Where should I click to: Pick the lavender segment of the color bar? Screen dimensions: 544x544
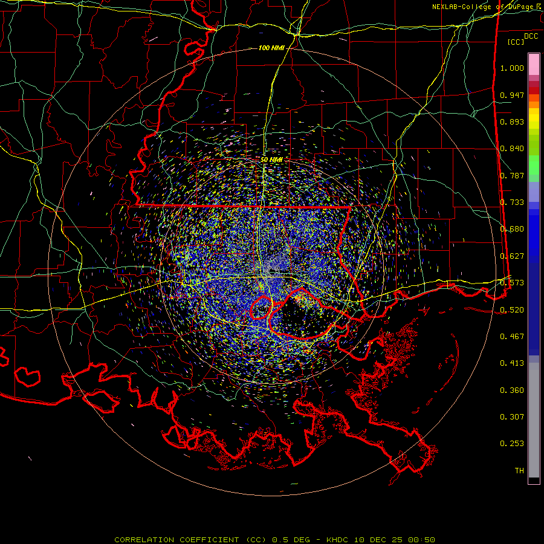[534, 192]
